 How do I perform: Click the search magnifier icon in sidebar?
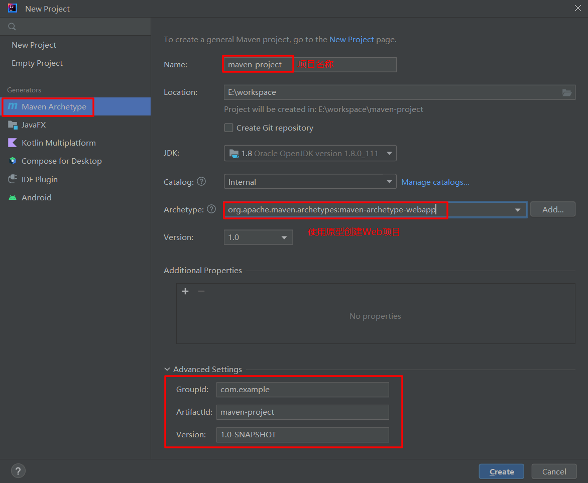(x=12, y=27)
